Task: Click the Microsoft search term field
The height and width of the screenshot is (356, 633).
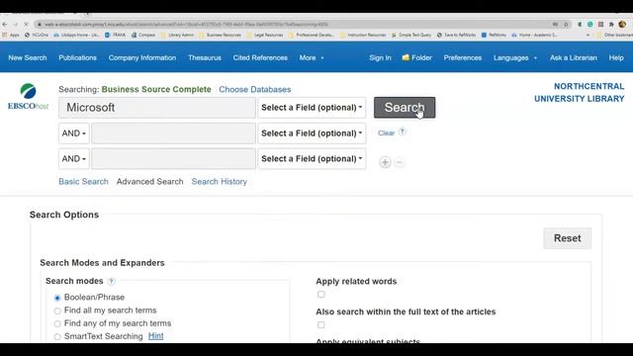Action: [x=157, y=108]
